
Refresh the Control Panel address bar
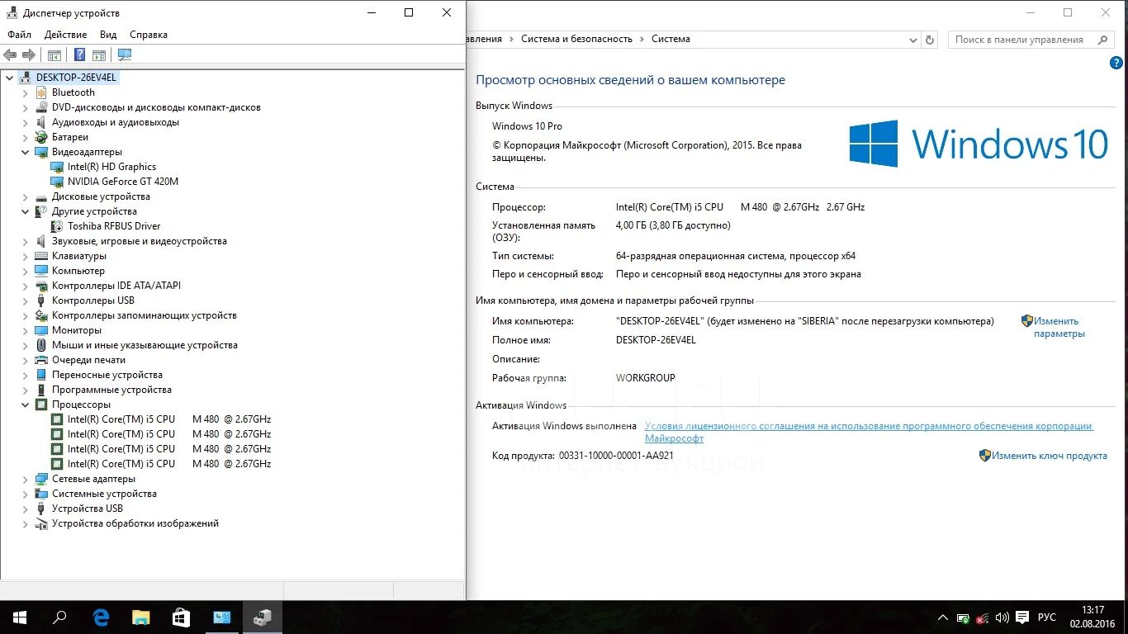[x=930, y=40]
